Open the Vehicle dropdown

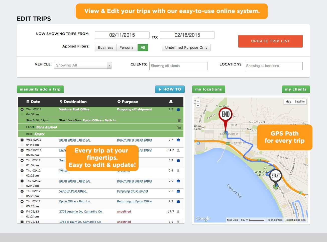click(x=83, y=65)
